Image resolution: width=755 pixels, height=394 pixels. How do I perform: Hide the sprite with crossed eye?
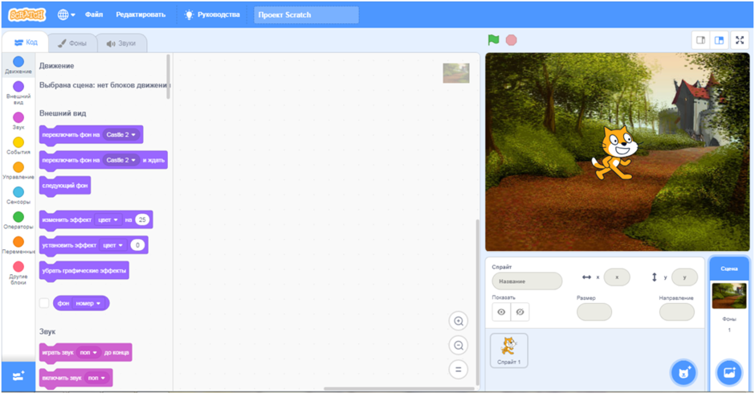[520, 312]
